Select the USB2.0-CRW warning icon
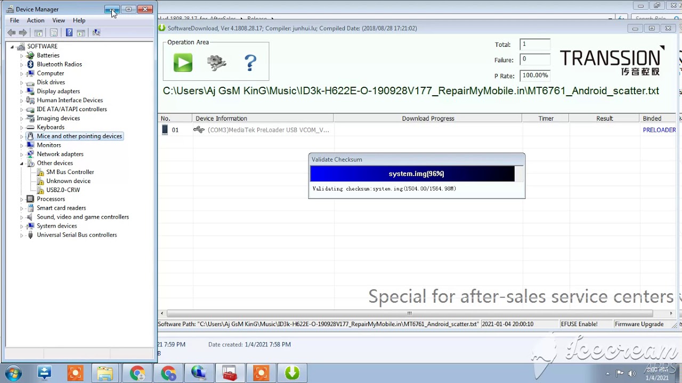Image resolution: width=682 pixels, height=383 pixels. pyautogui.click(x=40, y=190)
